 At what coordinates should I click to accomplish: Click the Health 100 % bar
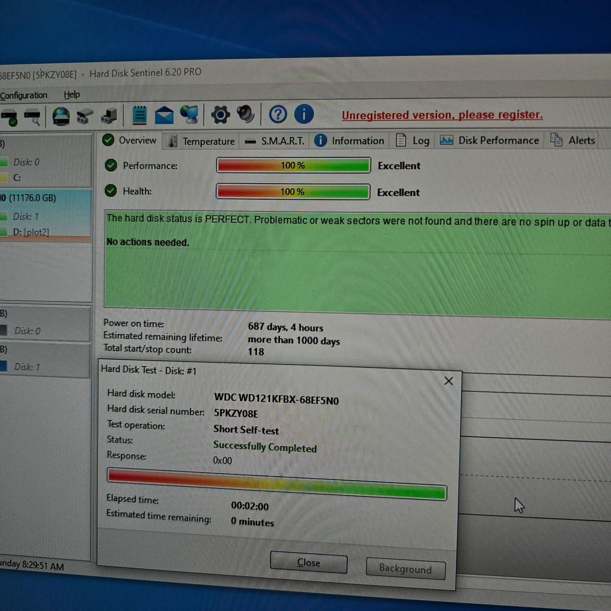pyautogui.click(x=293, y=192)
